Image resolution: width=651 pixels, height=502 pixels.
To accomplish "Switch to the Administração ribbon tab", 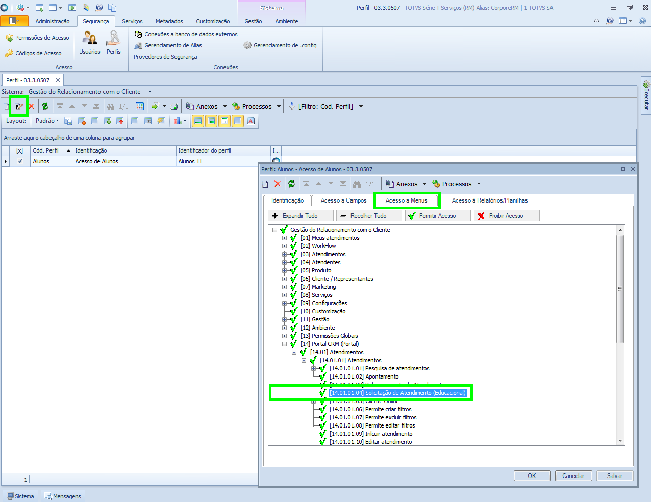I will pyautogui.click(x=53, y=21).
